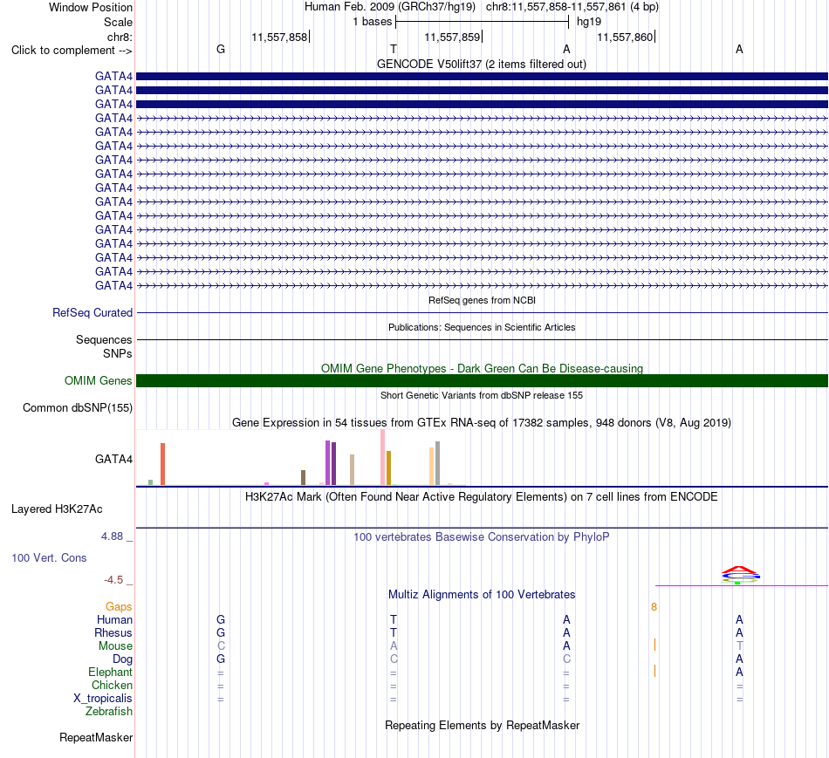Click the golden-yellow GTEx expression bar
The height and width of the screenshot is (758, 829).
tap(388, 468)
